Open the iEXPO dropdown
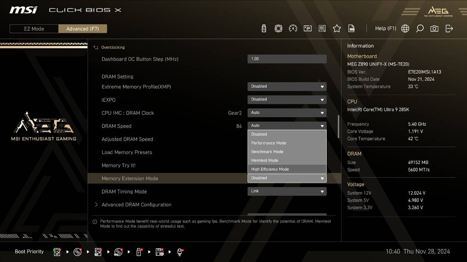 287,99
